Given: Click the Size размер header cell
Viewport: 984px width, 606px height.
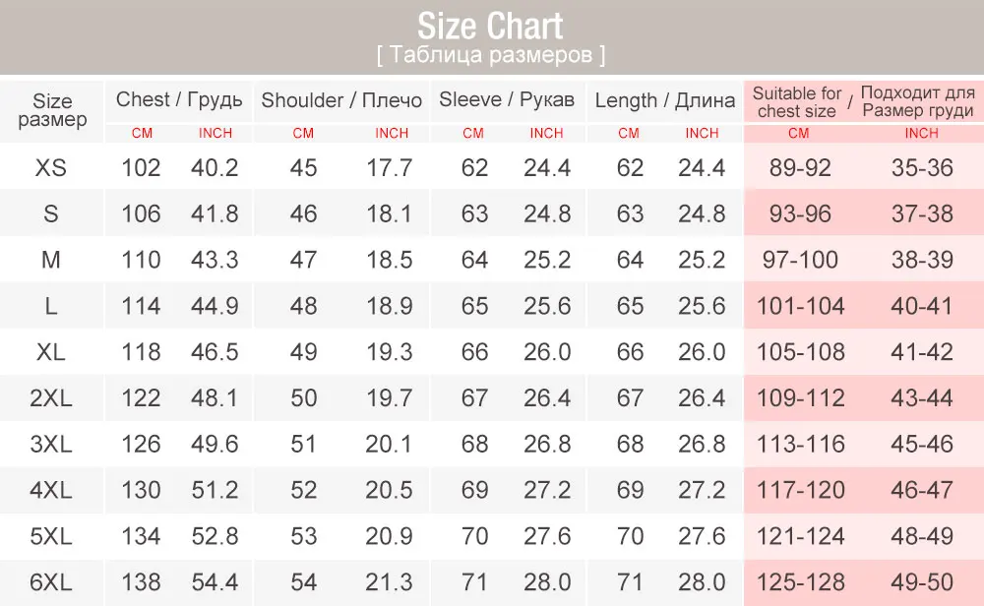Looking at the screenshot, I should 52,110.
